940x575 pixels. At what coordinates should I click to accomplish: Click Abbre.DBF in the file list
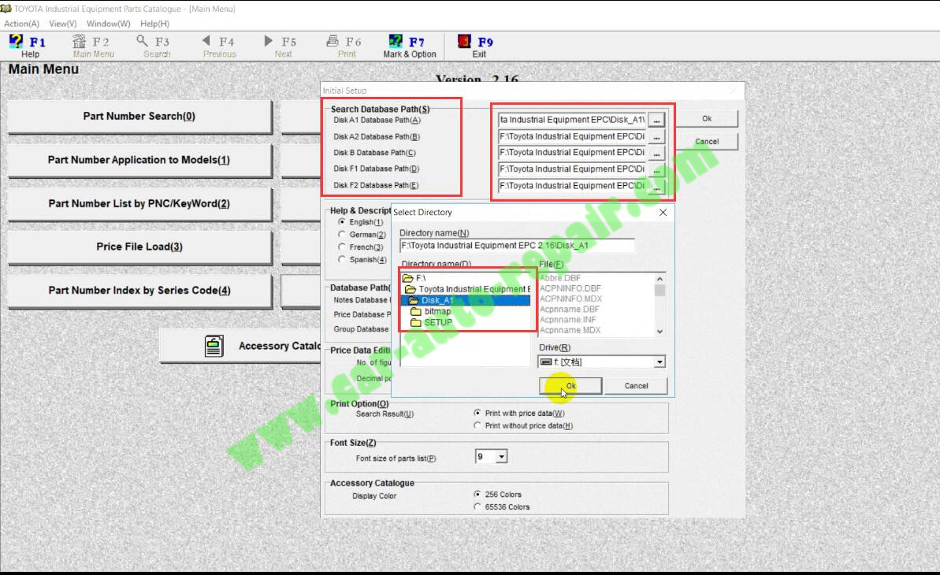560,278
